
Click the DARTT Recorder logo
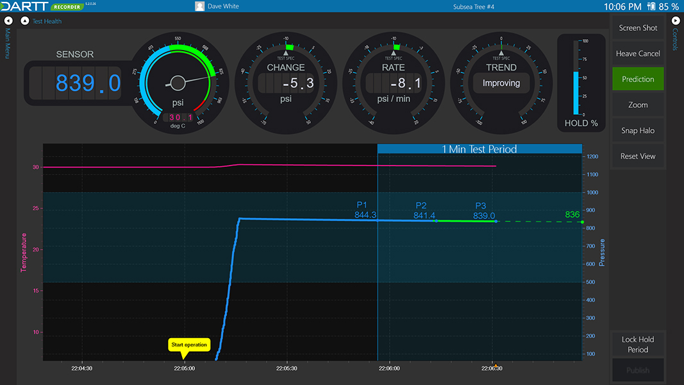tap(42, 6)
